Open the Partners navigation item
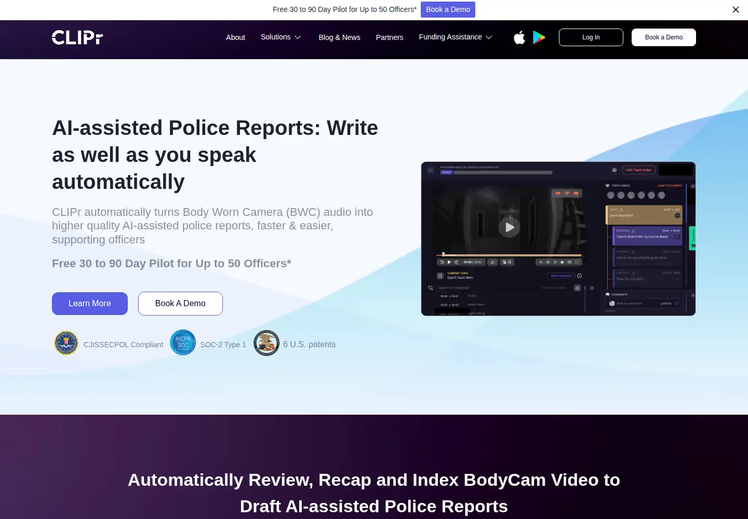The width and height of the screenshot is (748, 519). pos(390,37)
